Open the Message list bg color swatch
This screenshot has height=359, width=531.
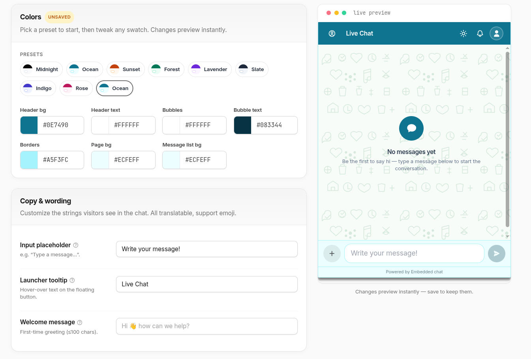pos(171,160)
